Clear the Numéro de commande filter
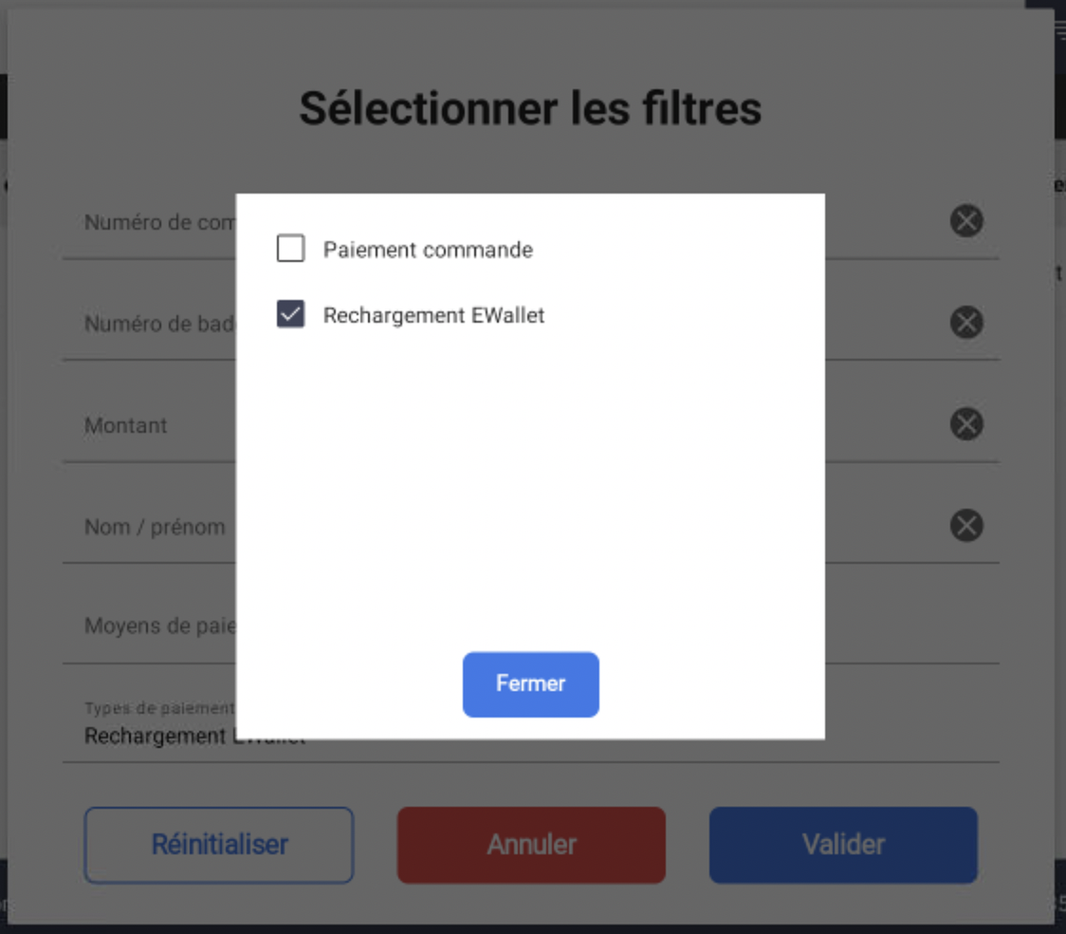 pyautogui.click(x=966, y=221)
